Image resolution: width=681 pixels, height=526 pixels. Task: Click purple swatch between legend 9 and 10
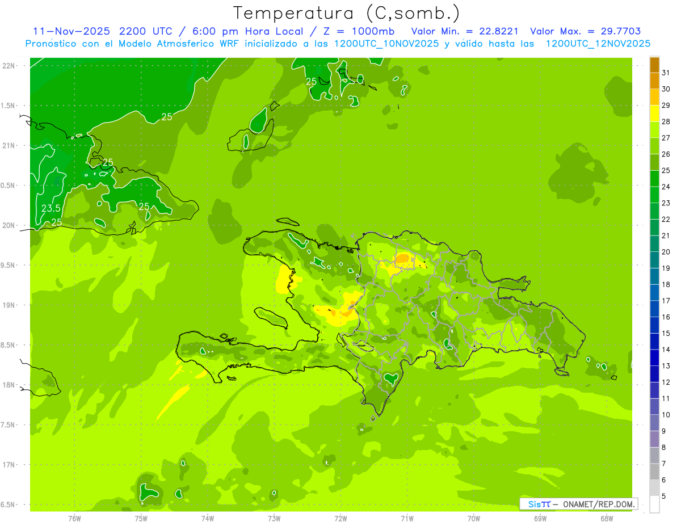654,423
